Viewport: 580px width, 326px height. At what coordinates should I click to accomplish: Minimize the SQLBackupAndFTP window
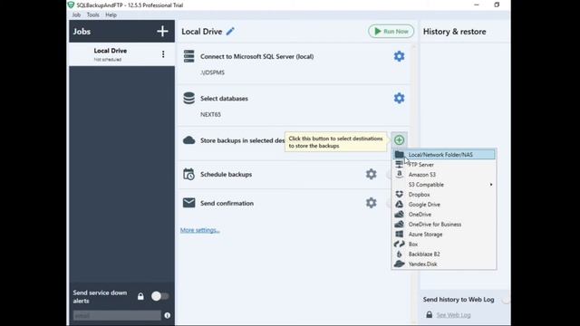click(x=477, y=5)
